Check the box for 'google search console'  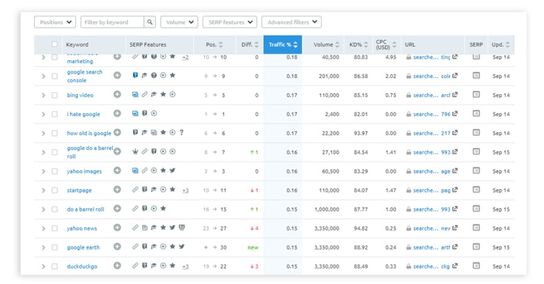point(55,76)
